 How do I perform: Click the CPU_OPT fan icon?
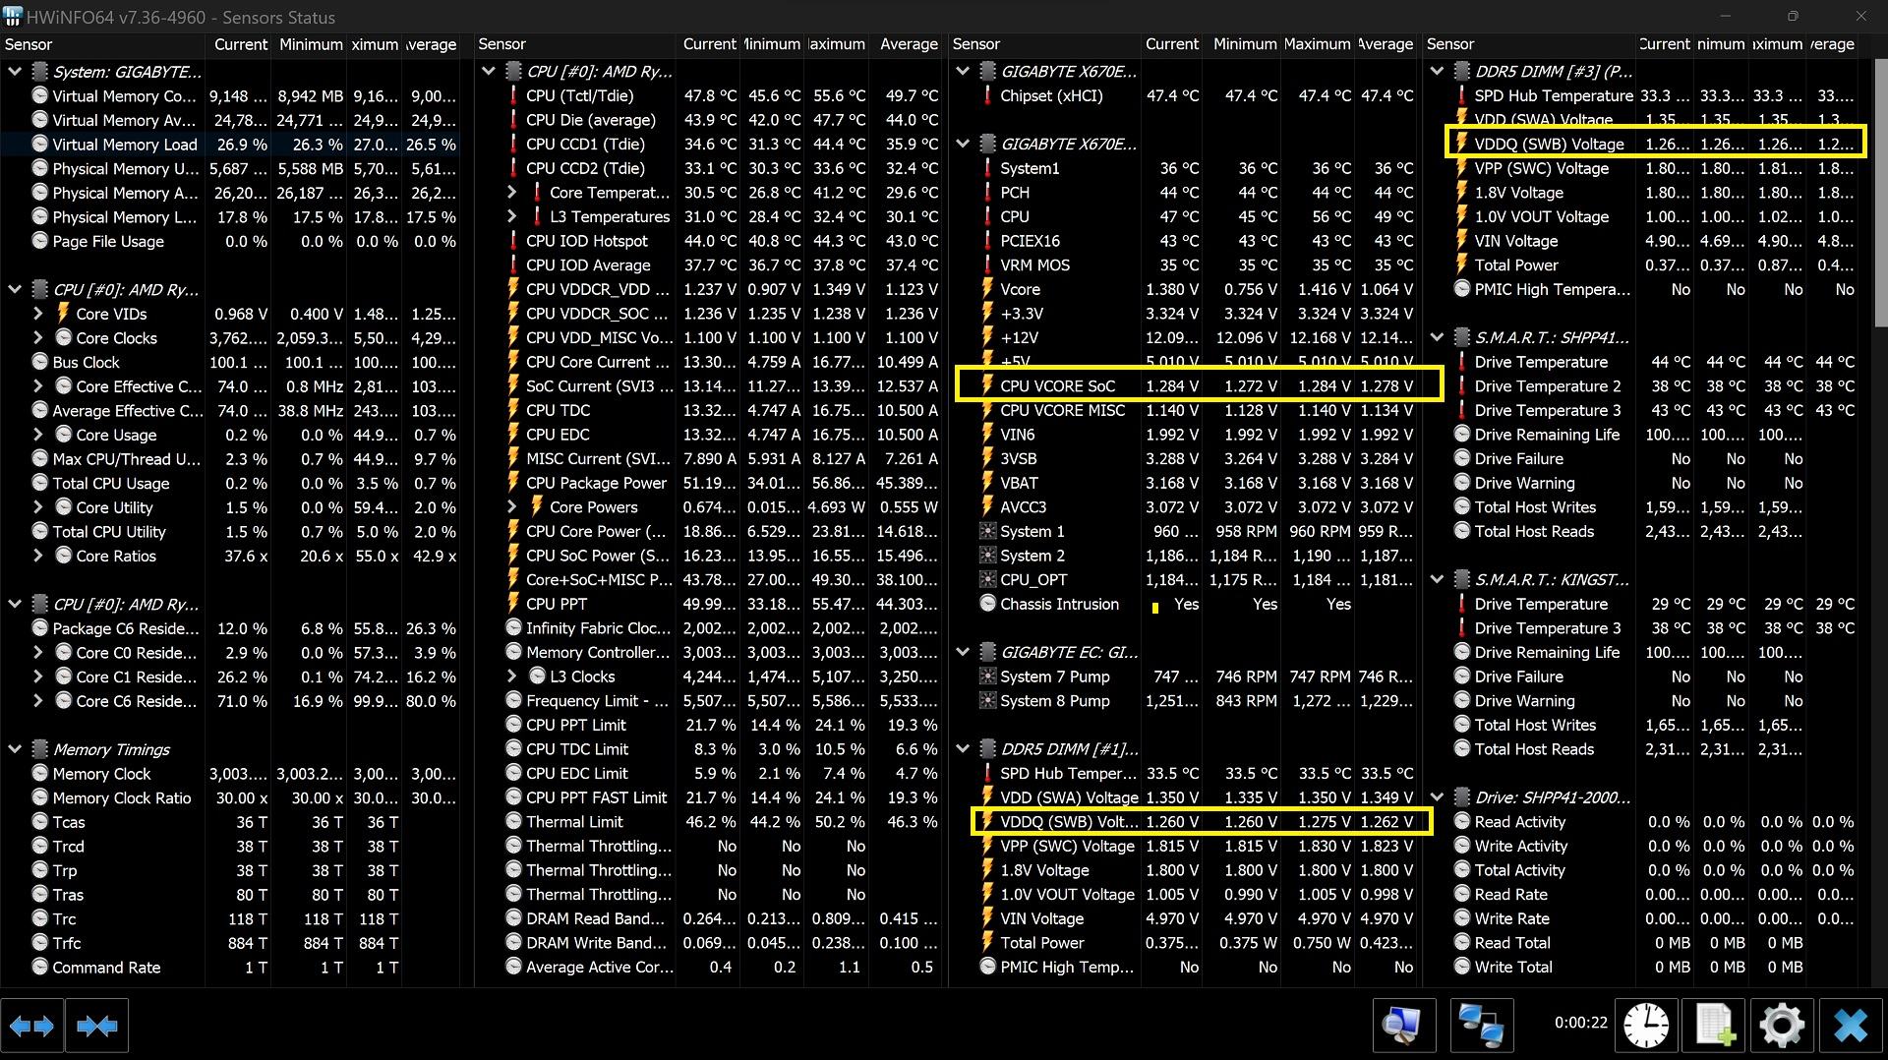pyautogui.click(x=987, y=579)
